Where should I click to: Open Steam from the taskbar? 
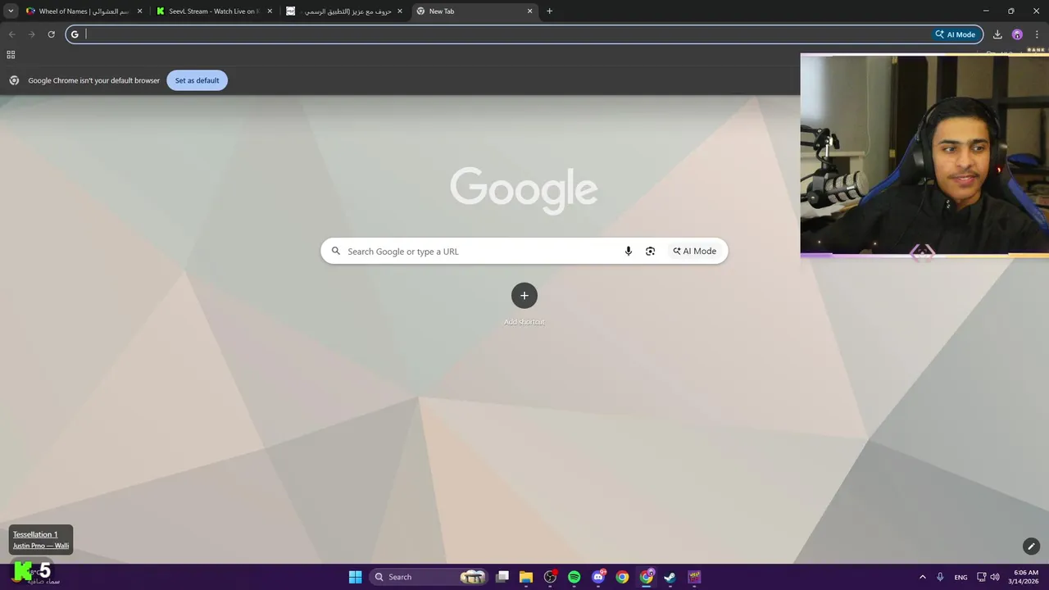[x=670, y=577]
